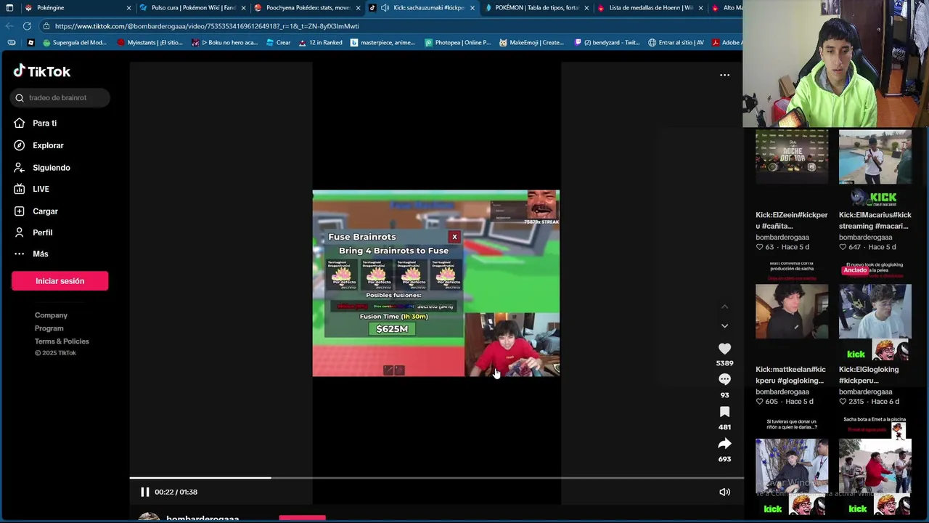Share video with the arrow icon
Screen dimensions: 929x523
(724, 444)
